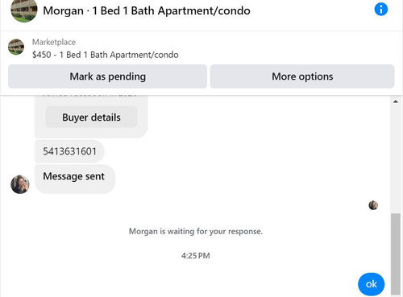Open the Marketplace listing thumbnail
Image resolution: width=403 pixels, height=297 pixels.
pyautogui.click(x=16, y=47)
